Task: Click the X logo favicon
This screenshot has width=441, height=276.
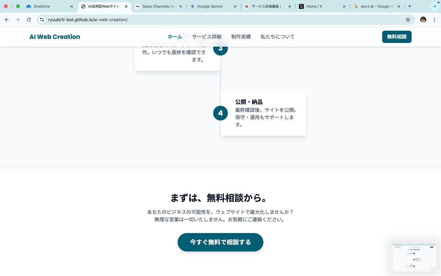Action: click(301, 7)
